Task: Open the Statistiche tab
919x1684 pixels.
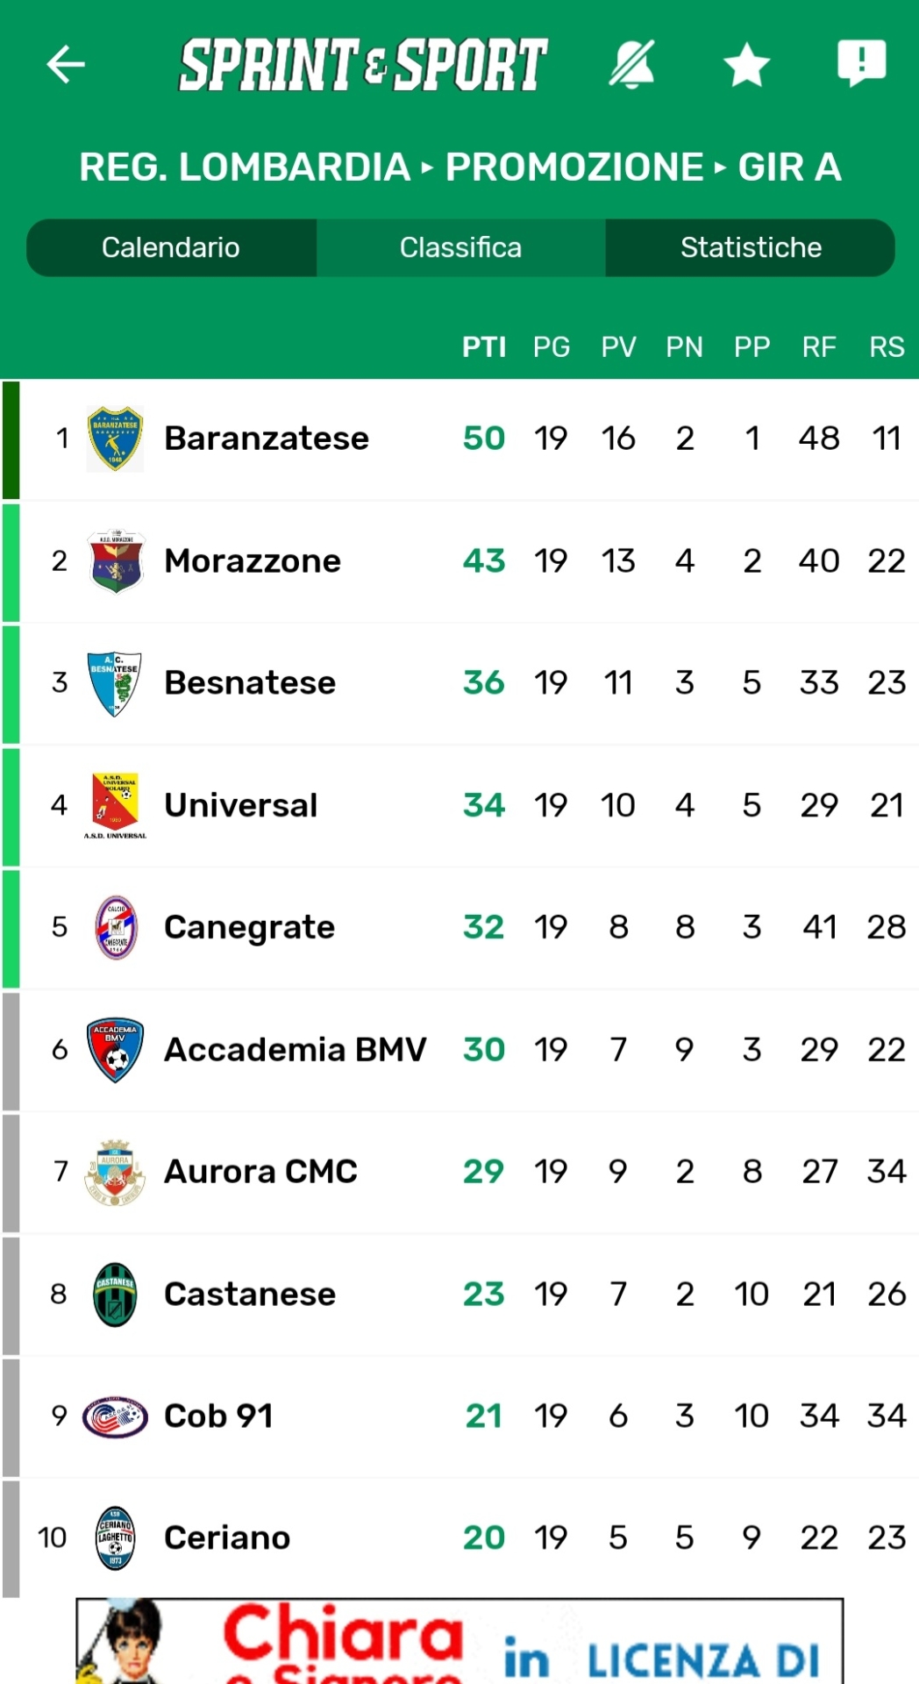Action: click(751, 247)
